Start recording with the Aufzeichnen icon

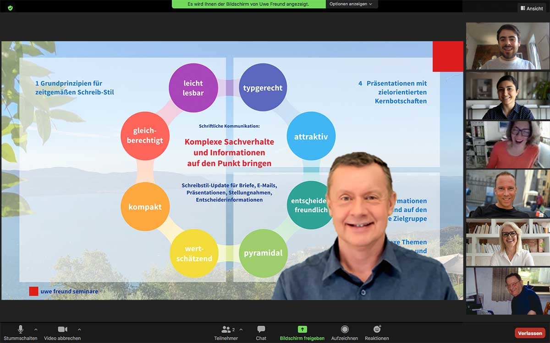(x=345, y=329)
